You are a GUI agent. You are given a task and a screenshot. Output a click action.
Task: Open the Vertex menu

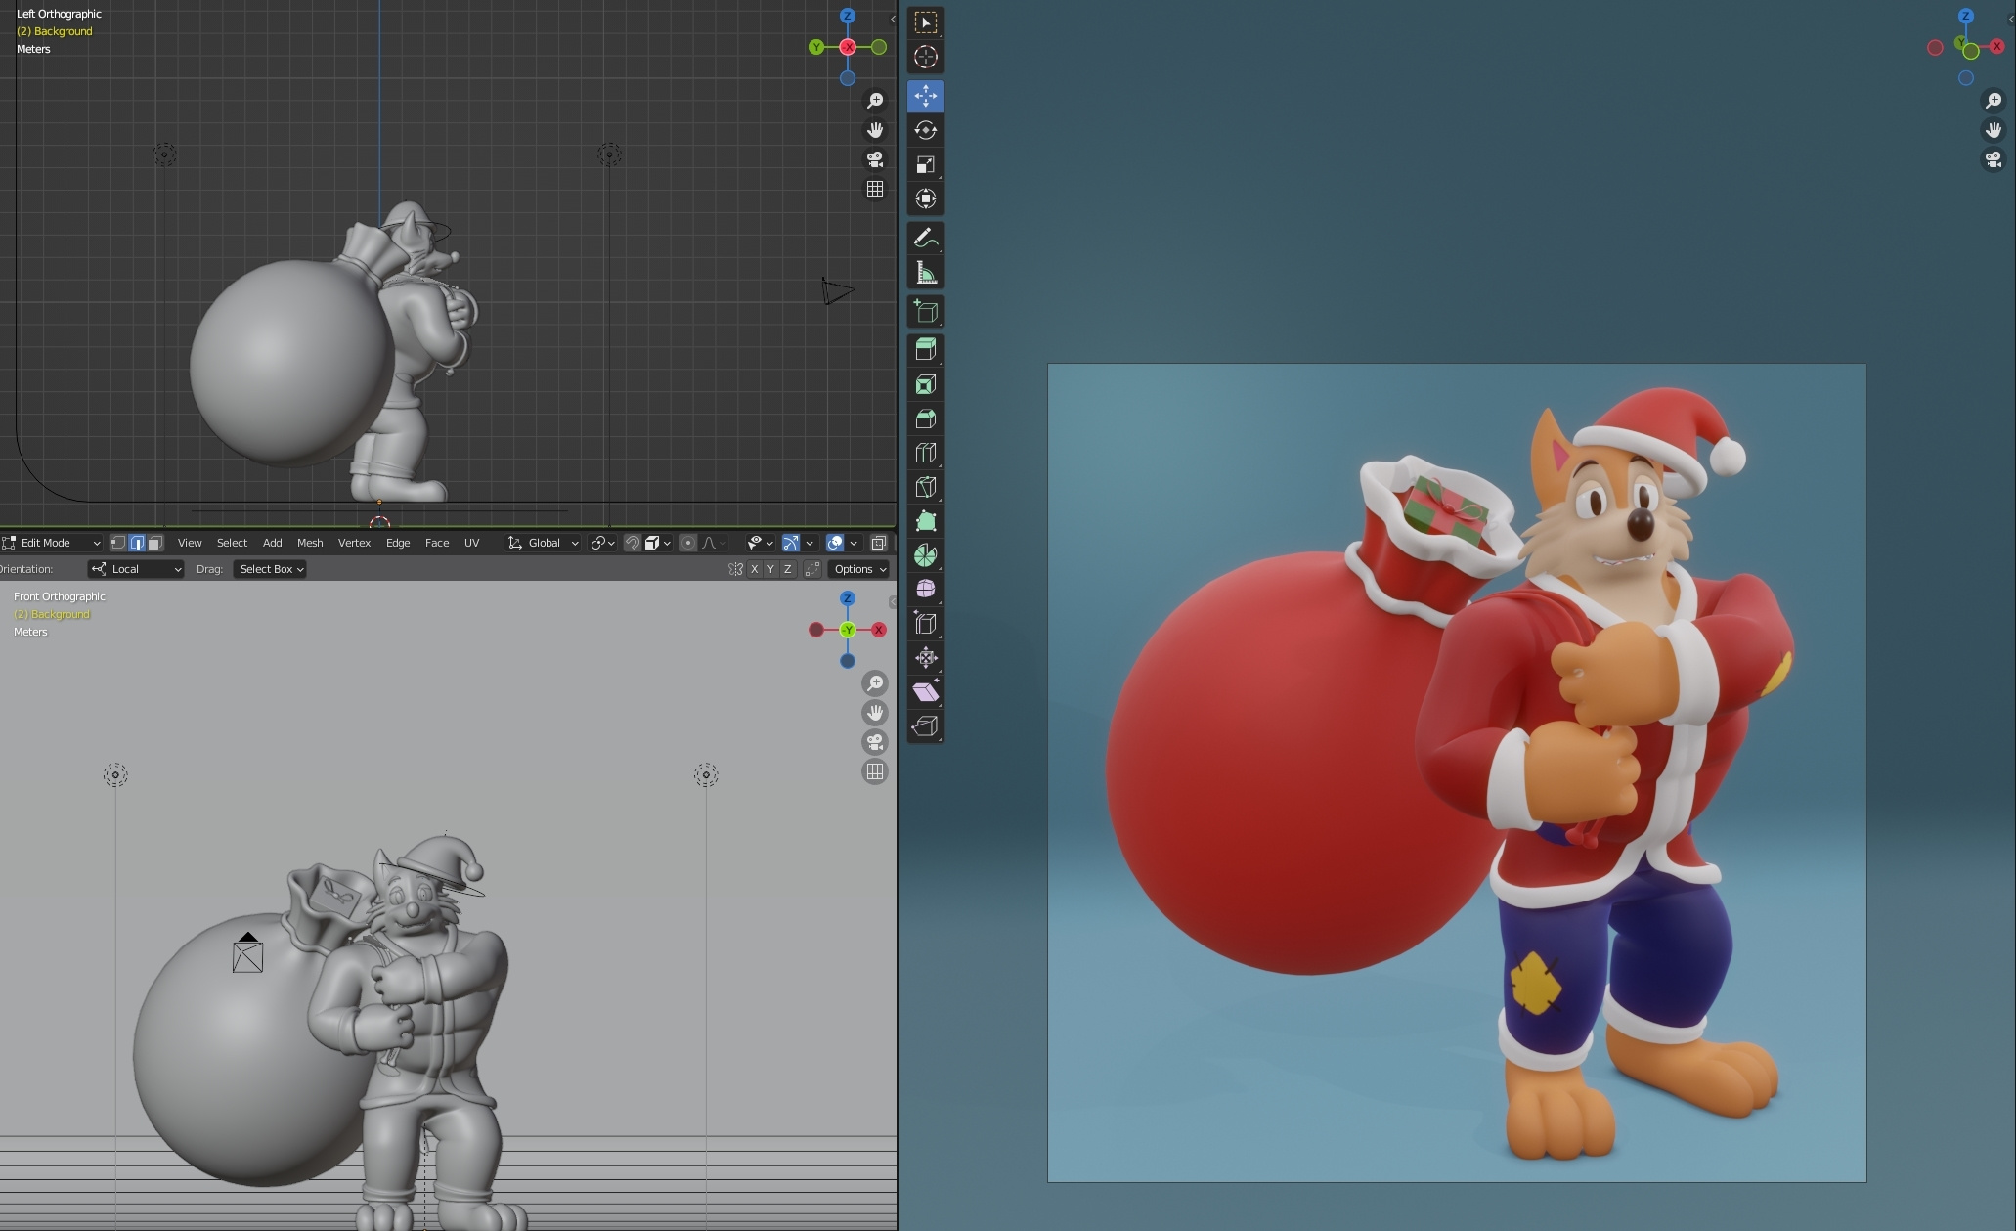(354, 543)
